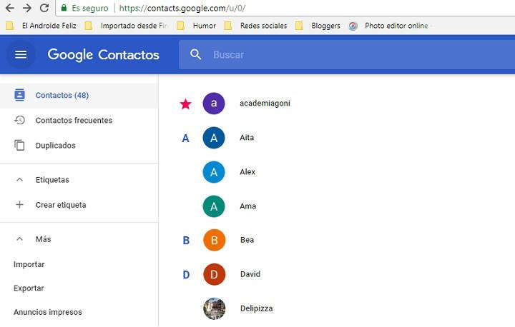Viewport: 515px width, 327px height.
Task: Click the Google Contactos logo
Action: point(104,55)
